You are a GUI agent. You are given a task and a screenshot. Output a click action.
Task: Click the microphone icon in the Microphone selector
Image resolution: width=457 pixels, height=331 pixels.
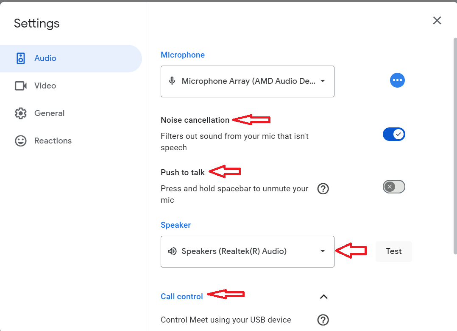coord(172,80)
